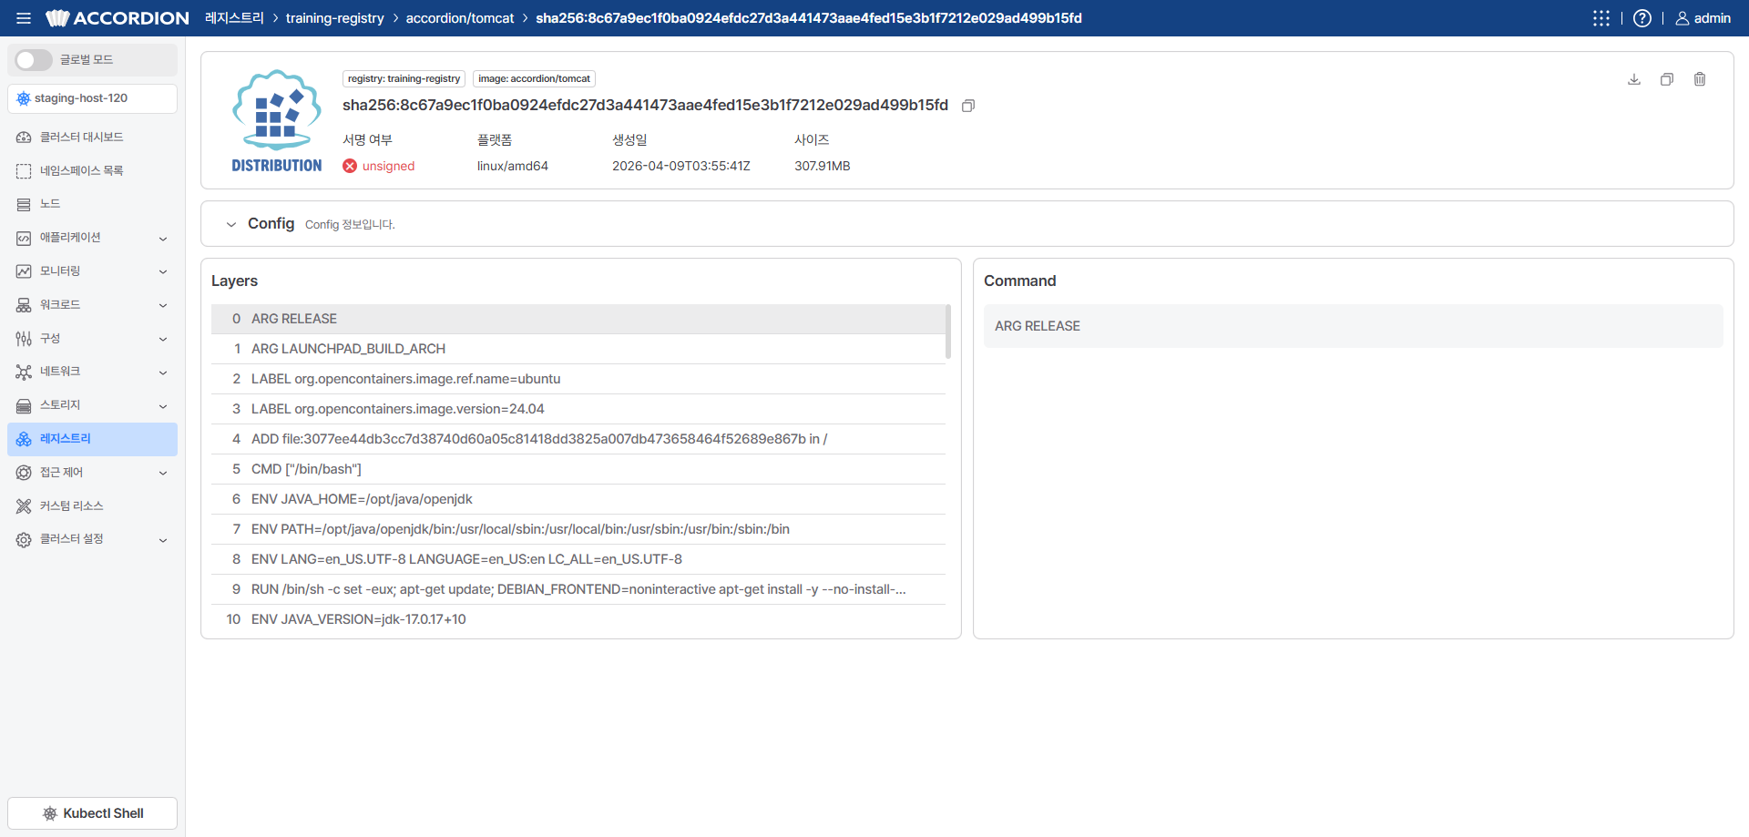The image size is (1749, 837).
Task: Select layer 5 CMD ["/bin/bash"]
Action: 578,469
